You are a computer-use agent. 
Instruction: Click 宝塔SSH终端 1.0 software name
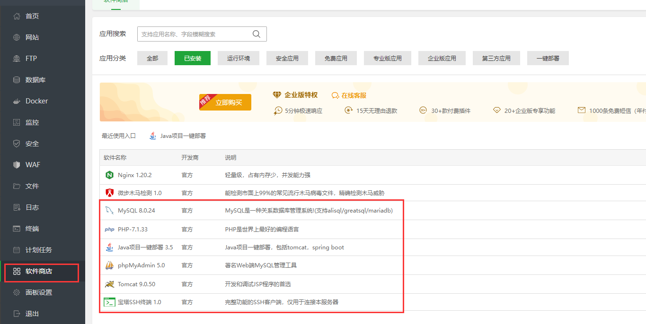click(140, 302)
